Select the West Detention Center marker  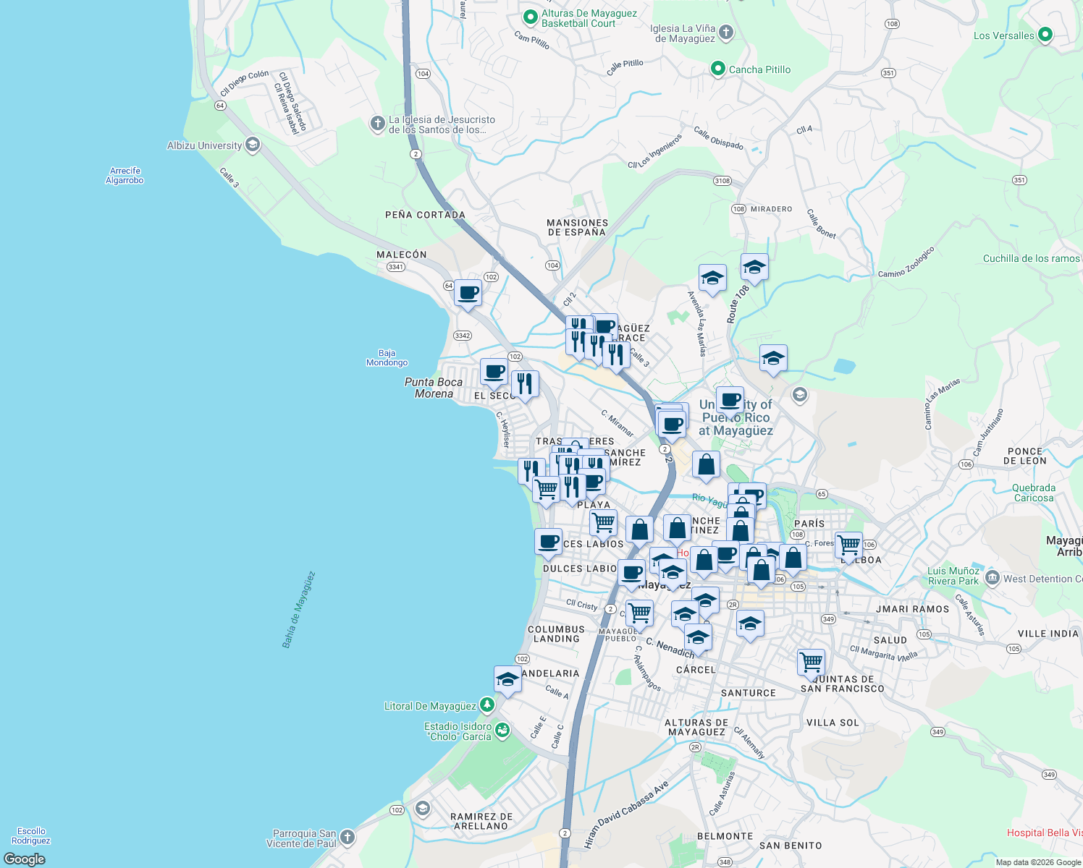993,578
